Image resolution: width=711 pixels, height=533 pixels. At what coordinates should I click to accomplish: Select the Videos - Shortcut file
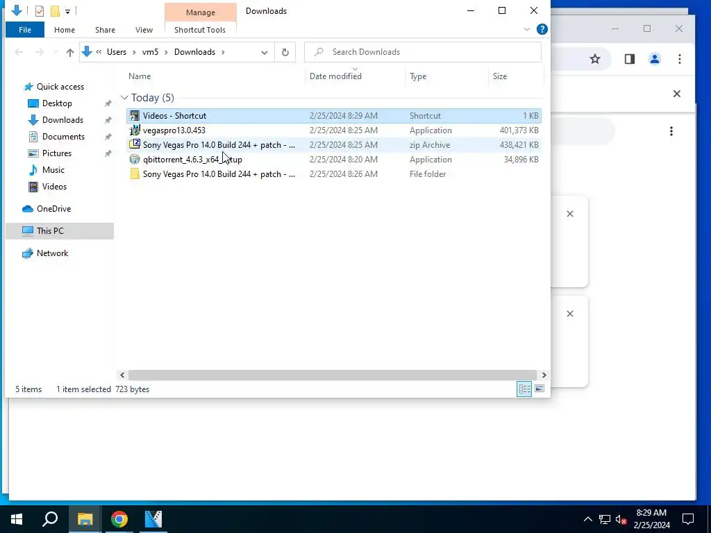point(333,116)
